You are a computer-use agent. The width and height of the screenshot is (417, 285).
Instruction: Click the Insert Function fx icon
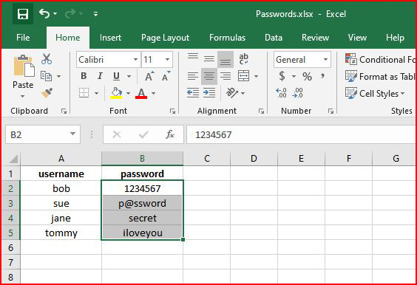click(169, 134)
